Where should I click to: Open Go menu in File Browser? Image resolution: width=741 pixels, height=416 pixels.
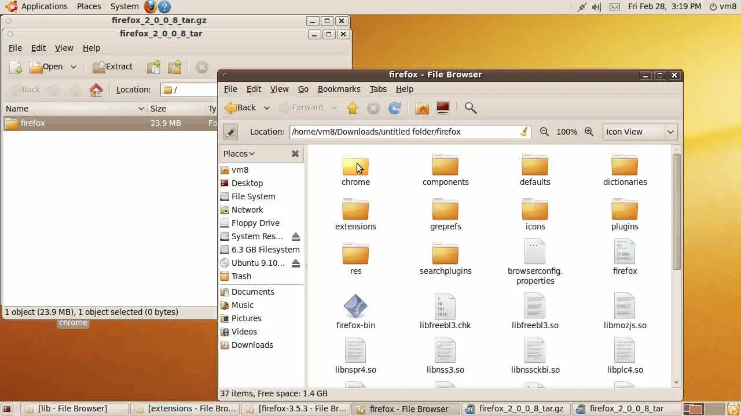tap(303, 89)
